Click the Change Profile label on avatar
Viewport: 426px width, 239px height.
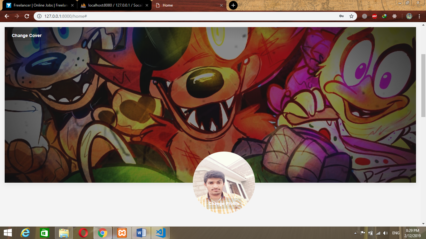pyautogui.click(x=224, y=204)
